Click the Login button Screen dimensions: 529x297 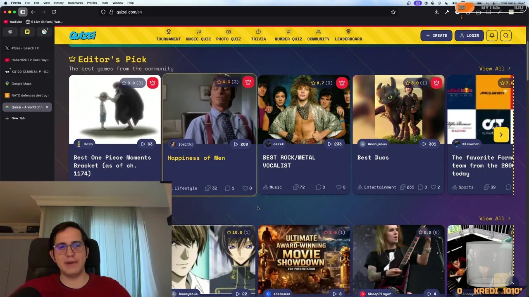click(x=469, y=35)
